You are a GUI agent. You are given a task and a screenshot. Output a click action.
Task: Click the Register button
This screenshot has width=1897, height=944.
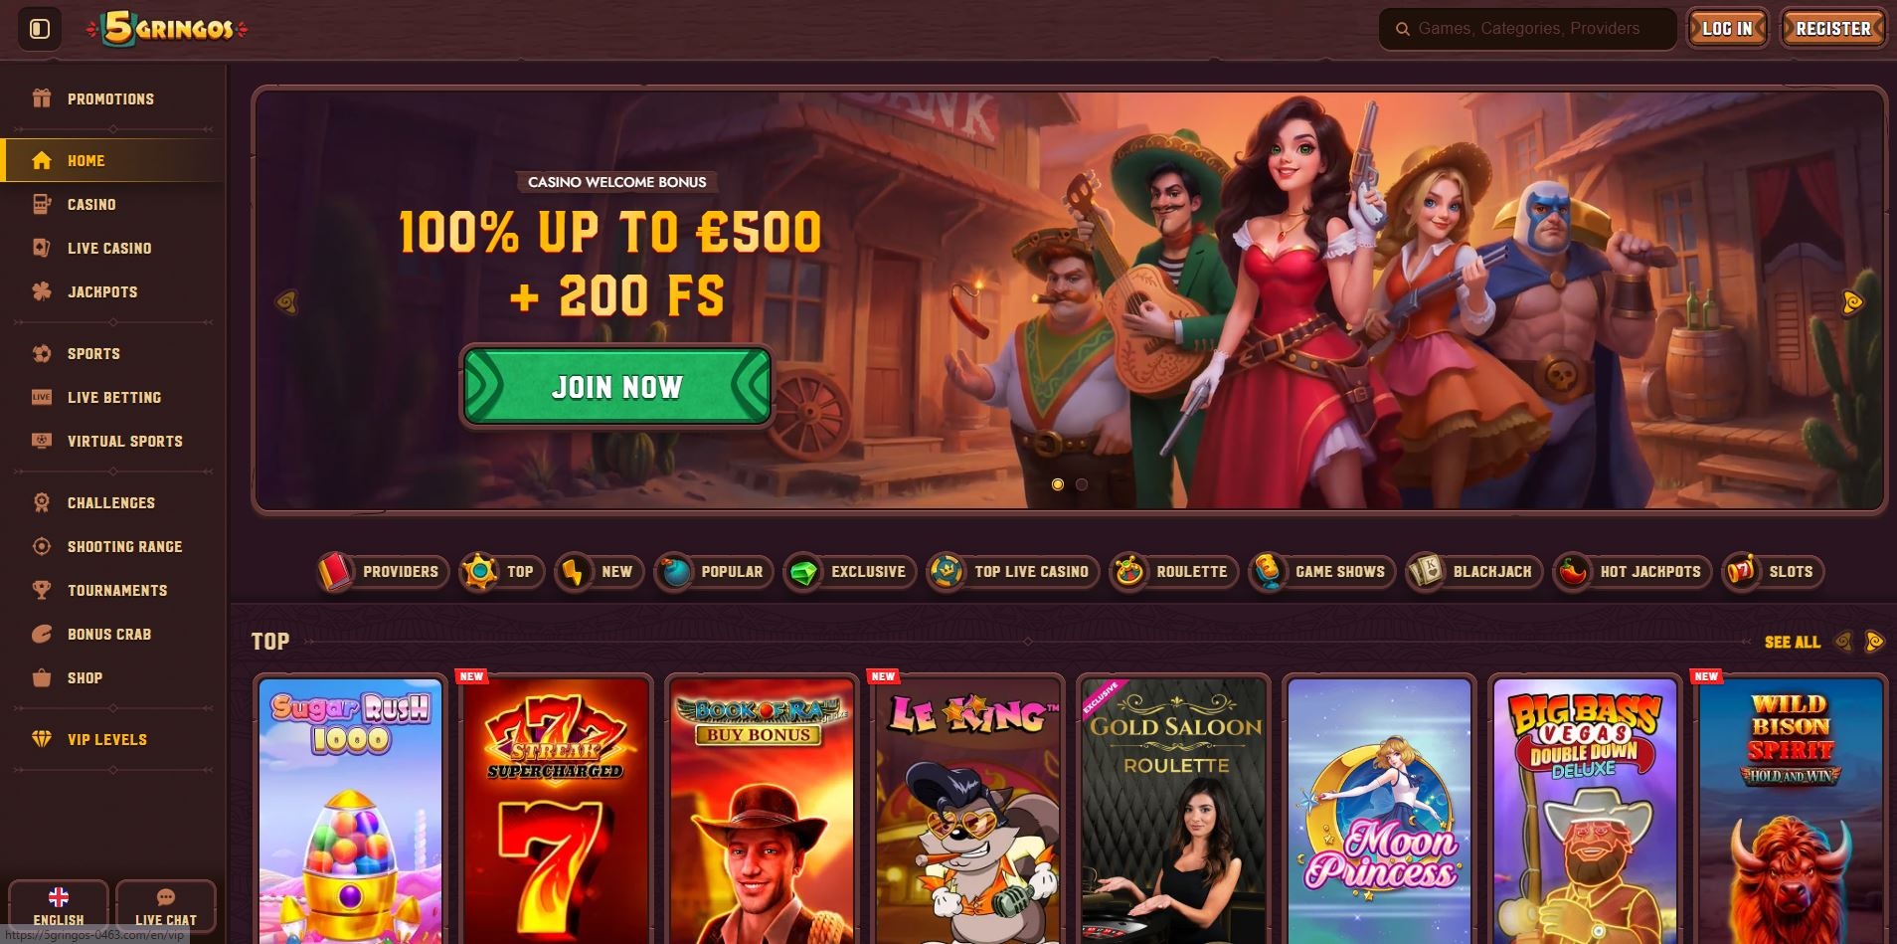[x=1833, y=29]
